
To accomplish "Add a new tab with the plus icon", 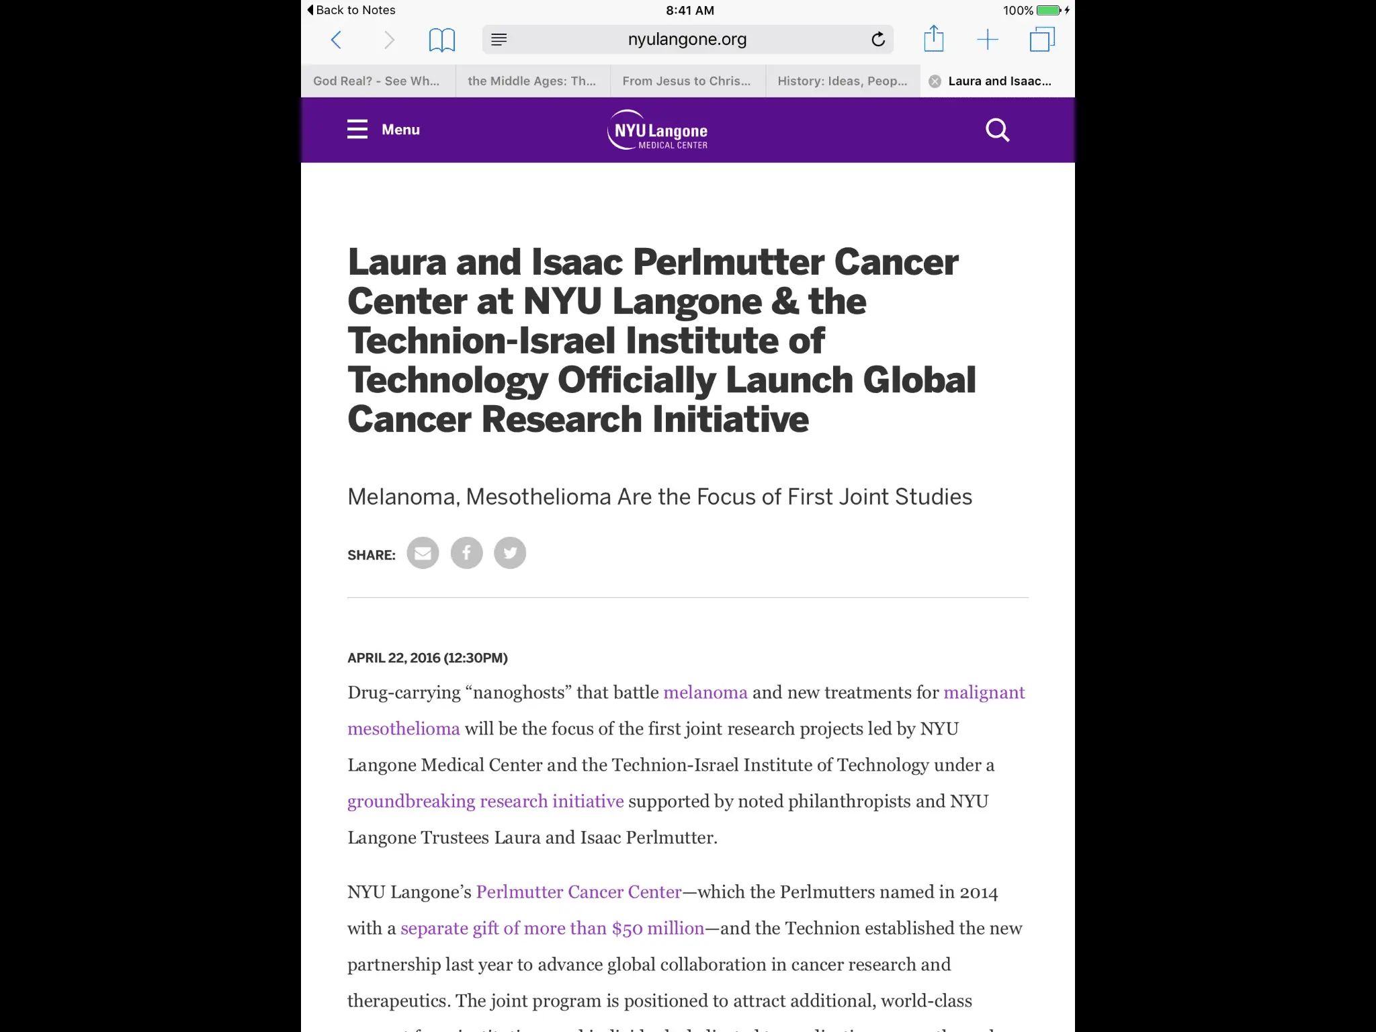I will pos(987,40).
